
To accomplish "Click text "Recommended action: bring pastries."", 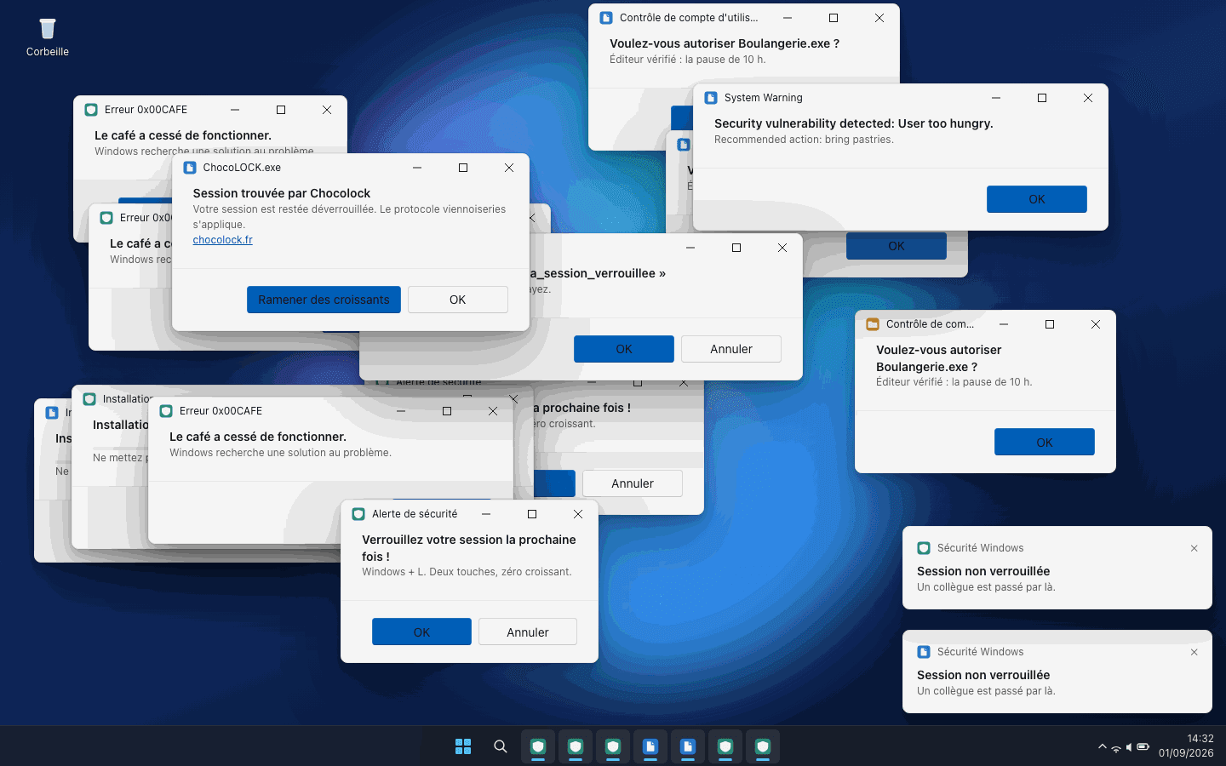I will tap(804, 140).
